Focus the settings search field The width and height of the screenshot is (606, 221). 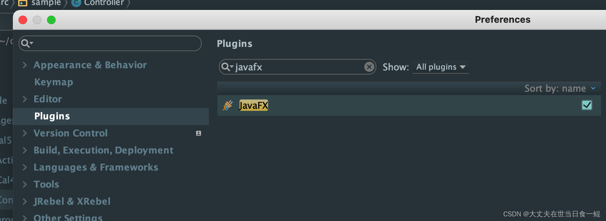110,43
